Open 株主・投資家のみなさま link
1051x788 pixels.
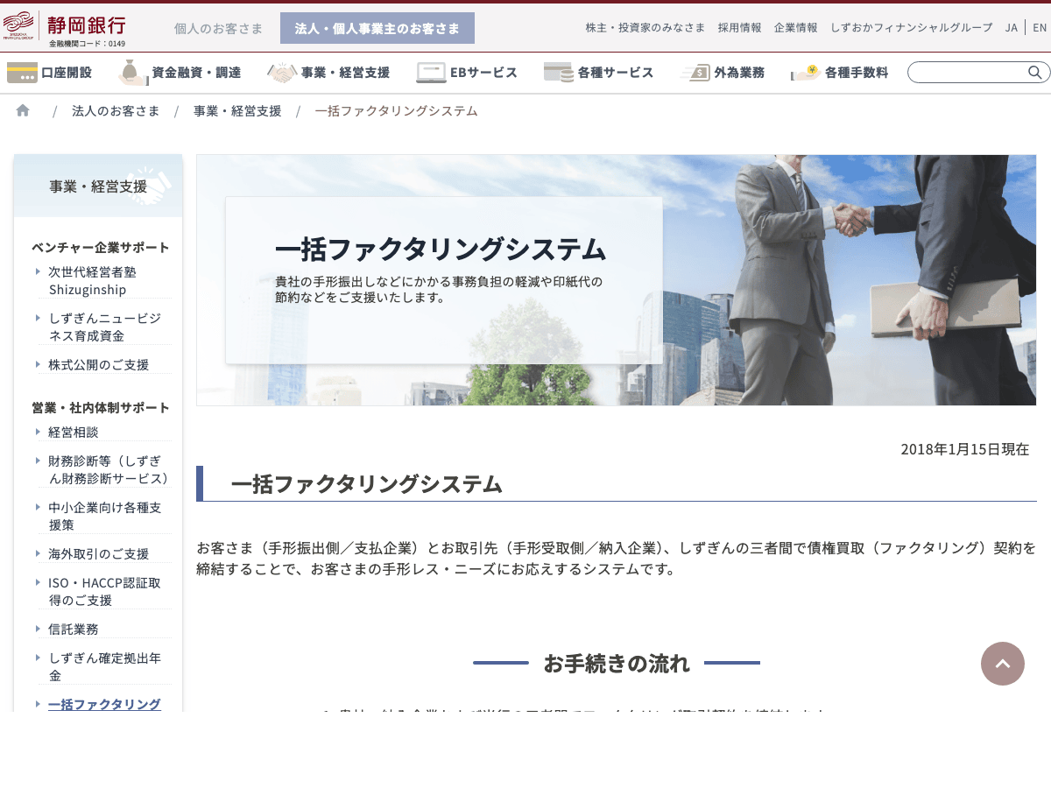point(645,27)
